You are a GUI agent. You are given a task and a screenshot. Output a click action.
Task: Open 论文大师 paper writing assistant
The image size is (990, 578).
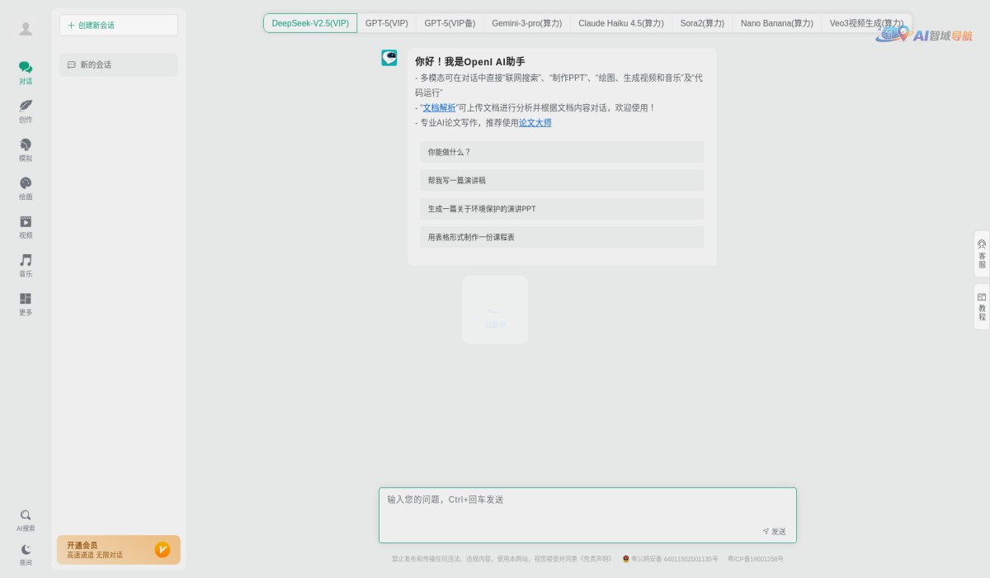[535, 122]
